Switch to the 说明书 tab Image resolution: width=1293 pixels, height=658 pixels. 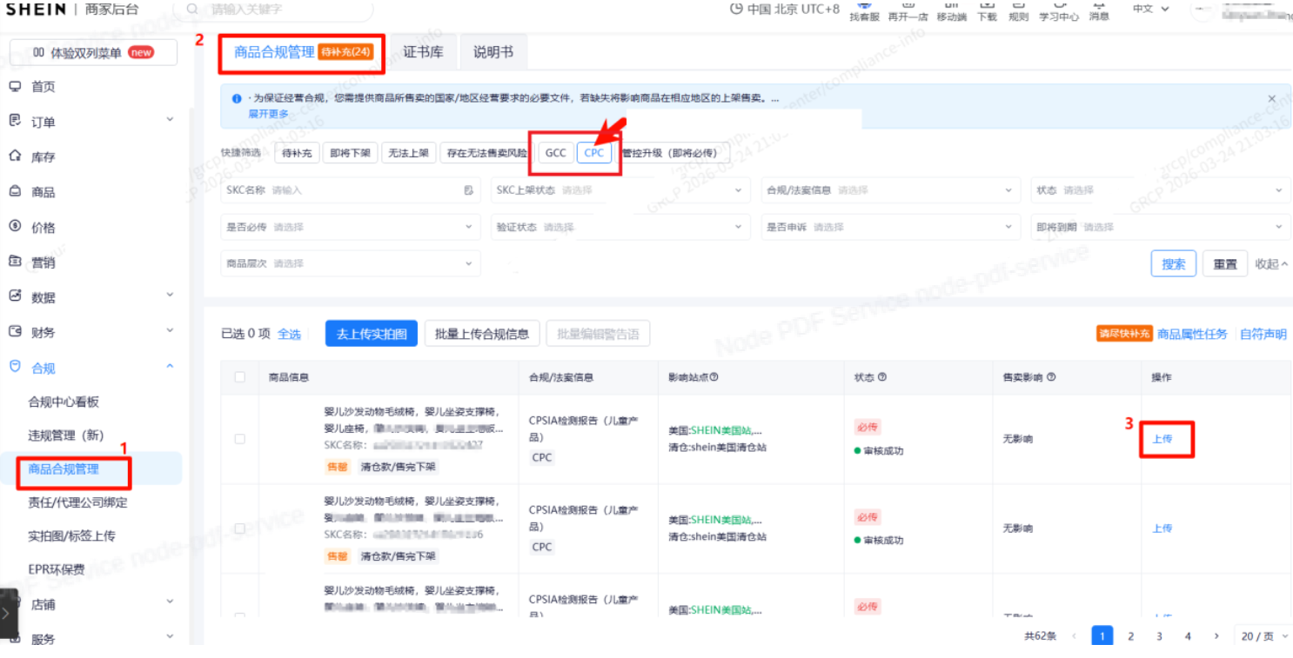click(x=493, y=52)
